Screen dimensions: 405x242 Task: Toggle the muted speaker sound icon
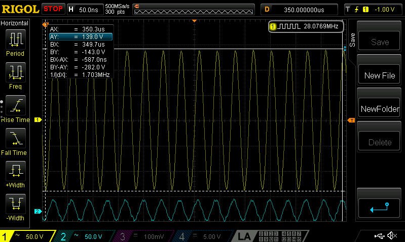coord(392,235)
